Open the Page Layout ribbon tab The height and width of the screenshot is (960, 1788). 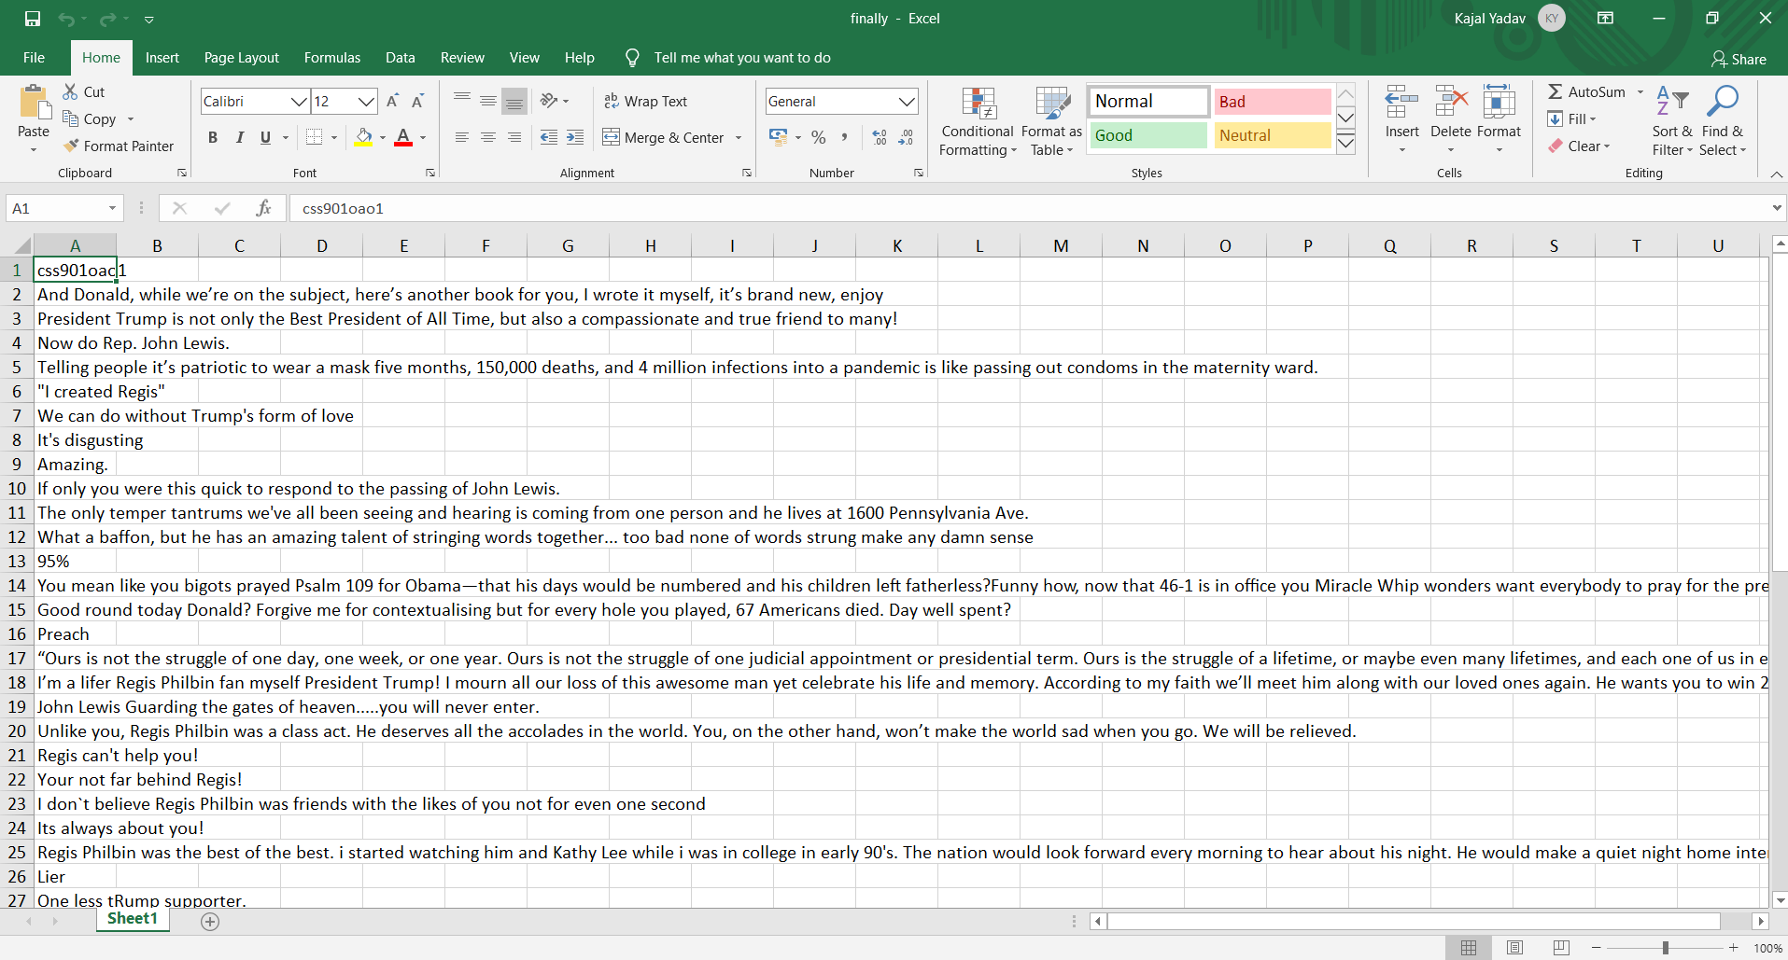[242, 58]
